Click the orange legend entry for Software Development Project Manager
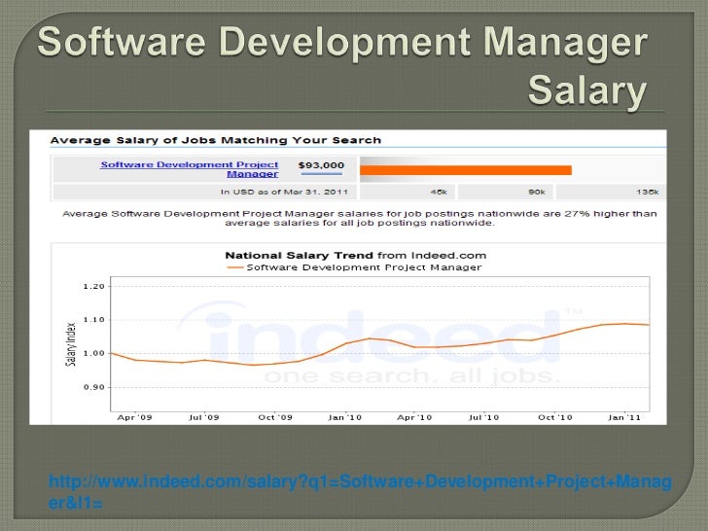708x531 pixels. tap(354, 267)
